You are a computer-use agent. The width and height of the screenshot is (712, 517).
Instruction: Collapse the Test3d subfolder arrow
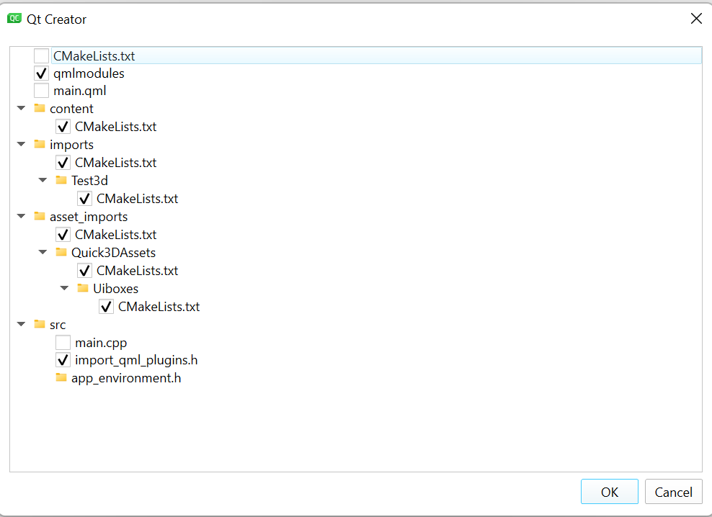(43, 180)
